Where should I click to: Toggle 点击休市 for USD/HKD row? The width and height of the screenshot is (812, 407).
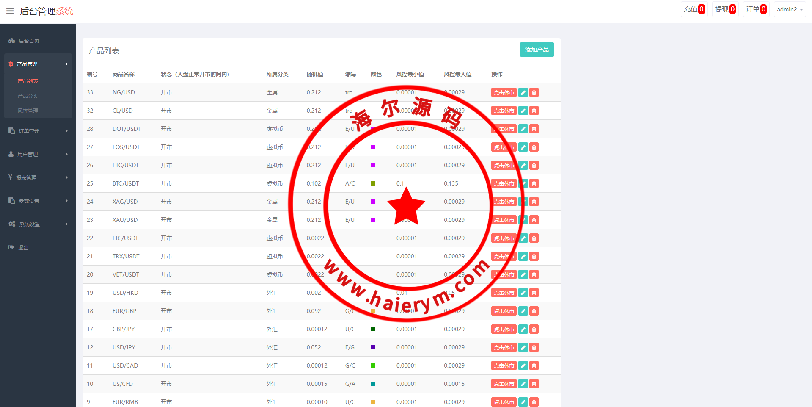coord(504,293)
